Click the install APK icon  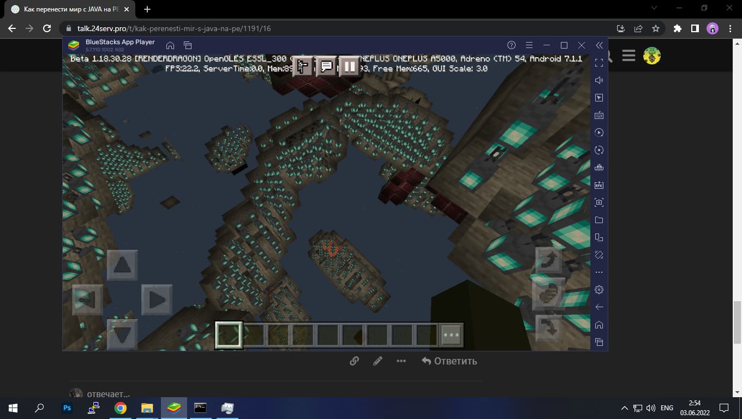click(599, 185)
